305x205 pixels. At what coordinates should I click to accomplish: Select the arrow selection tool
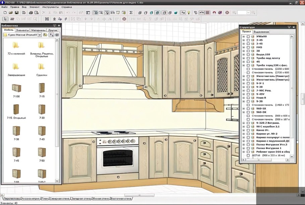5,19
